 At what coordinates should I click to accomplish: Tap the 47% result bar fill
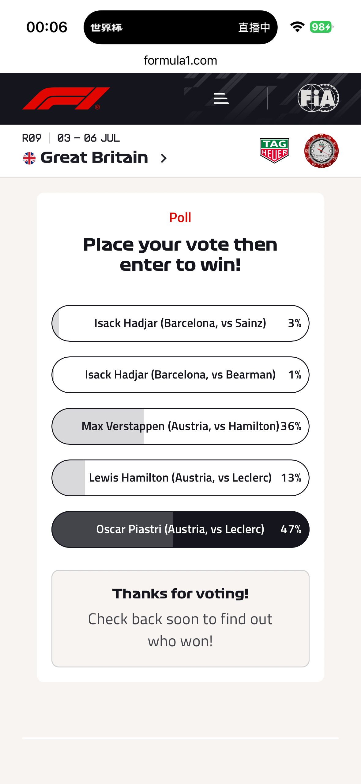112,529
